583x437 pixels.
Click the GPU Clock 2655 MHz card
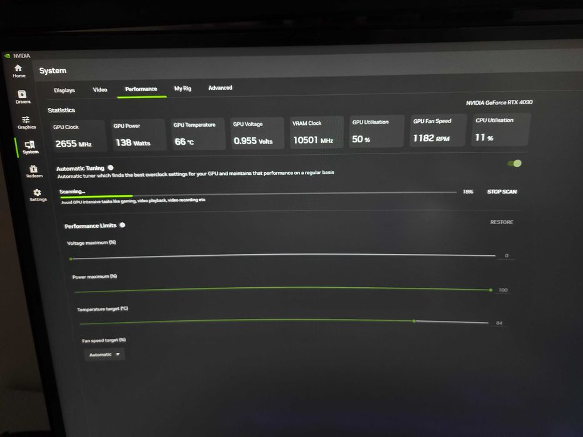point(78,136)
